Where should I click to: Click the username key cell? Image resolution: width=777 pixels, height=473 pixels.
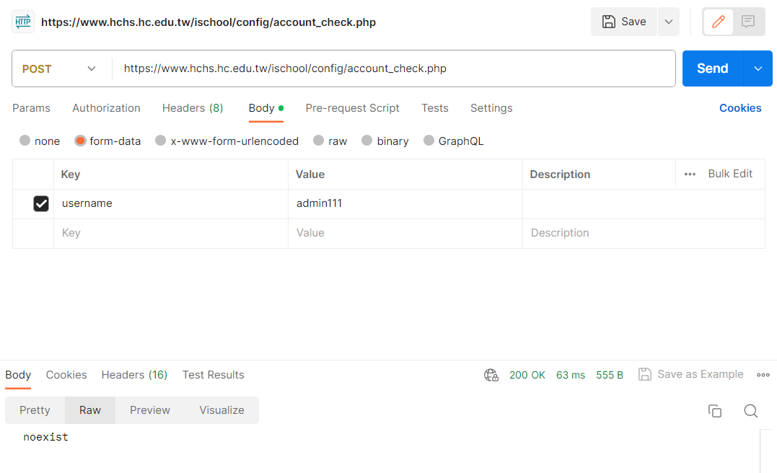point(171,203)
